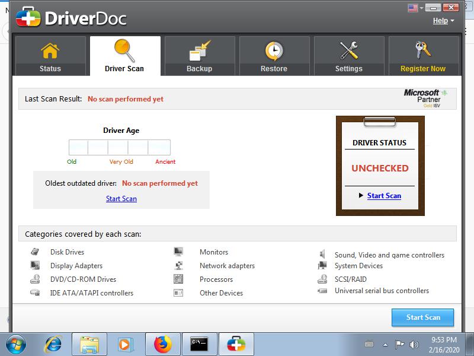The width and height of the screenshot is (474, 356).
Task: Click the 'System Devices' label
Action: [358, 265]
